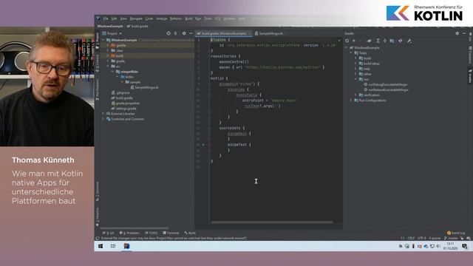The width and height of the screenshot is (473, 266).
Task: Expand External Libraries node
Action: coord(103,114)
